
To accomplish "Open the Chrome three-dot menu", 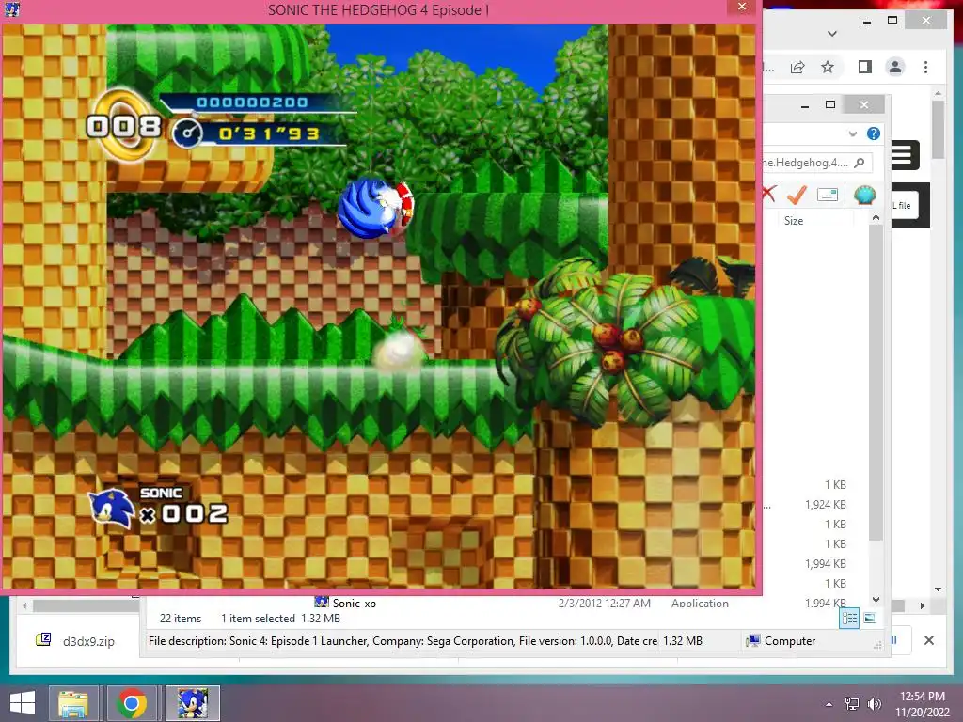I will pyautogui.click(x=925, y=67).
